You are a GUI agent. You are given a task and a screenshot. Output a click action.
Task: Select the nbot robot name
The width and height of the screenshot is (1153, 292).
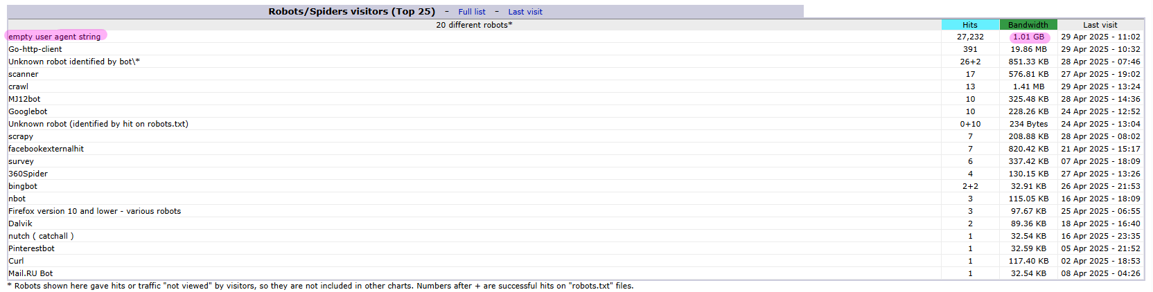coord(17,199)
